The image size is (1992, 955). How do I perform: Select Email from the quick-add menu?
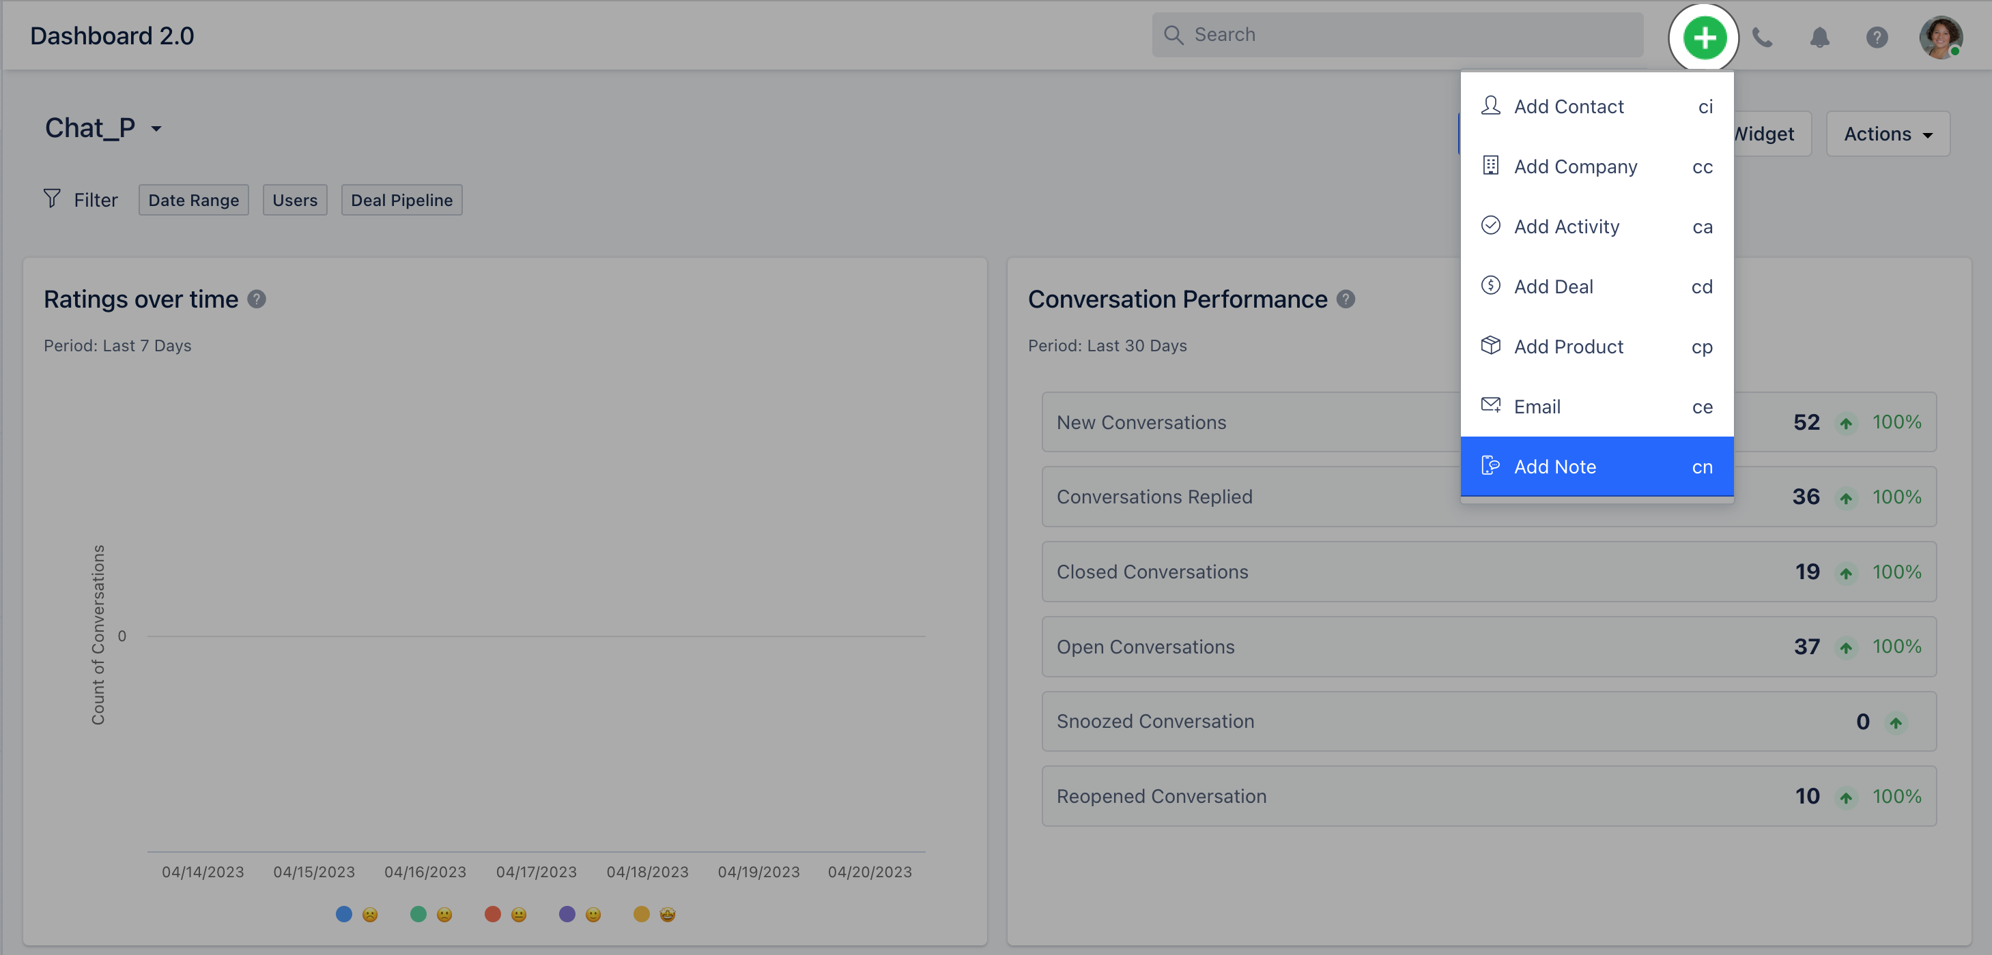pos(1596,407)
